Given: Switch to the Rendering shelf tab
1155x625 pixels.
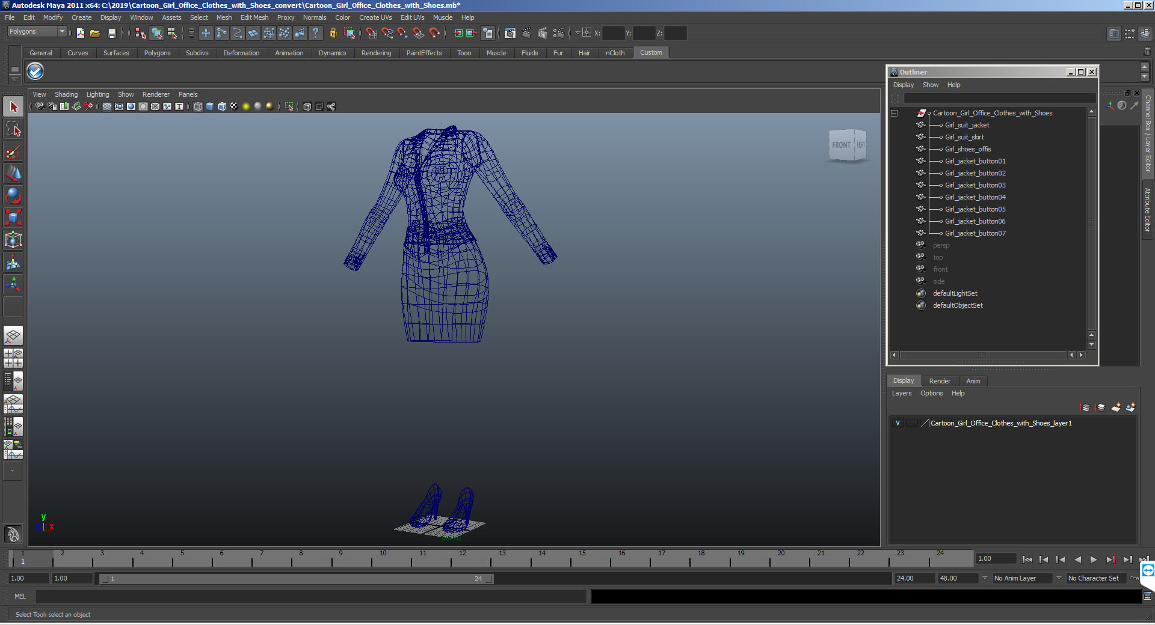Looking at the screenshot, I should 376,53.
